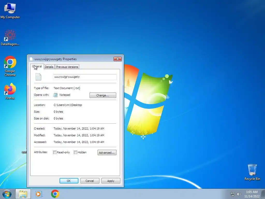
Task: Select the Google Chrome desktop shortcut
Action: click(x=10, y=66)
